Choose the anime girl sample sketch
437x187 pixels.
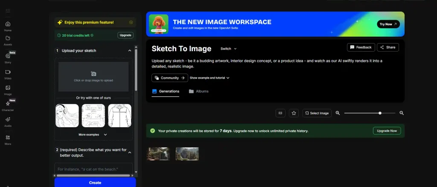pos(67,116)
